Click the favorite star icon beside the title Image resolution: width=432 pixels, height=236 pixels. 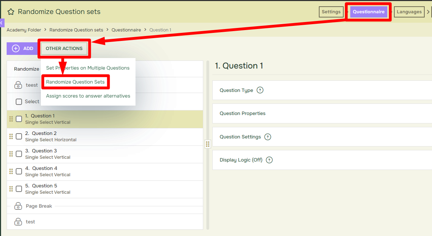(x=11, y=12)
